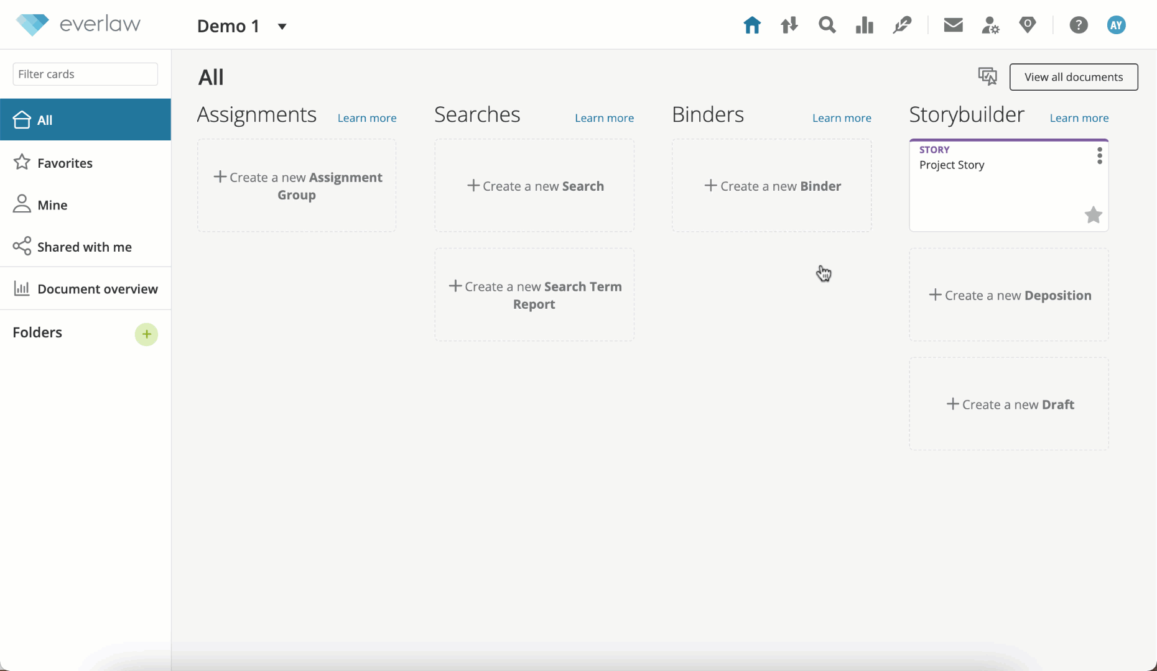Expand the Demo 1 project dropdown
The width and height of the screenshot is (1157, 671).
pyautogui.click(x=282, y=27)
